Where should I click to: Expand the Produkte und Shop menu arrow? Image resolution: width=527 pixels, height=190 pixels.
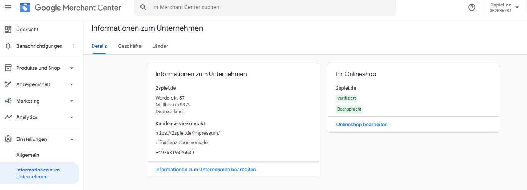72,68
